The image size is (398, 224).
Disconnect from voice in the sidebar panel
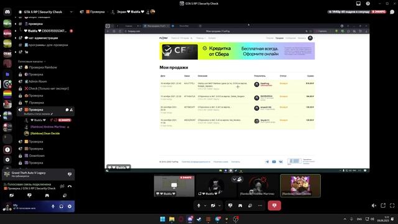coord(70,187)
